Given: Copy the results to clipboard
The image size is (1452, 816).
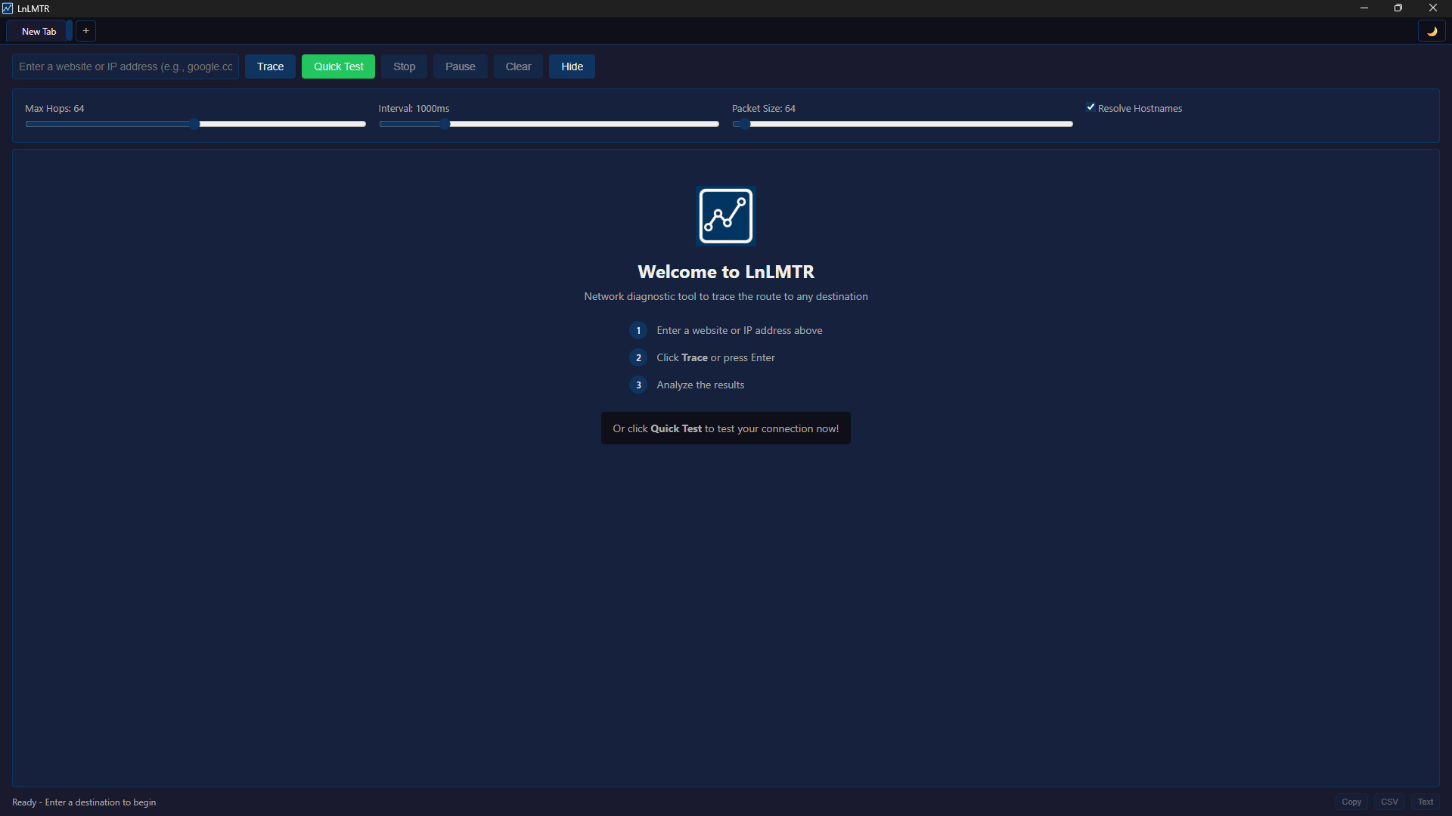Looking at the screenshot, I should click(1351, 802).
